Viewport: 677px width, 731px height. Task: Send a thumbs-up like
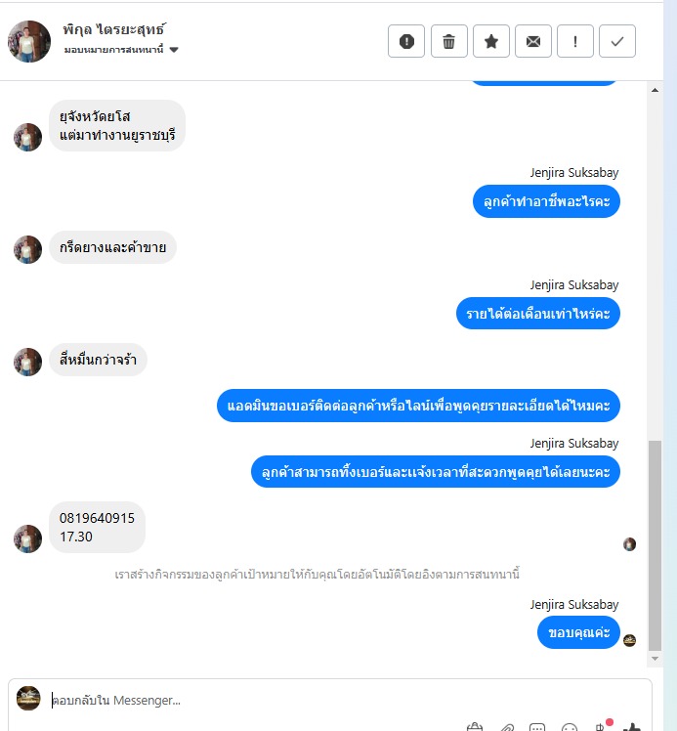(x=631, y=727)
